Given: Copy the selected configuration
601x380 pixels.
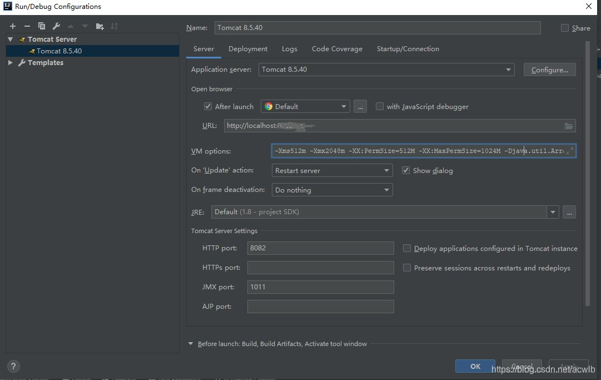Looking at the screenshot, I should click(41, 26).
